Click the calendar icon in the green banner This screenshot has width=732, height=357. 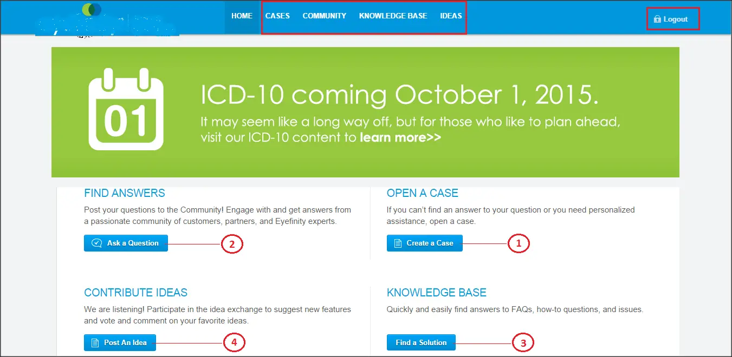126,109
